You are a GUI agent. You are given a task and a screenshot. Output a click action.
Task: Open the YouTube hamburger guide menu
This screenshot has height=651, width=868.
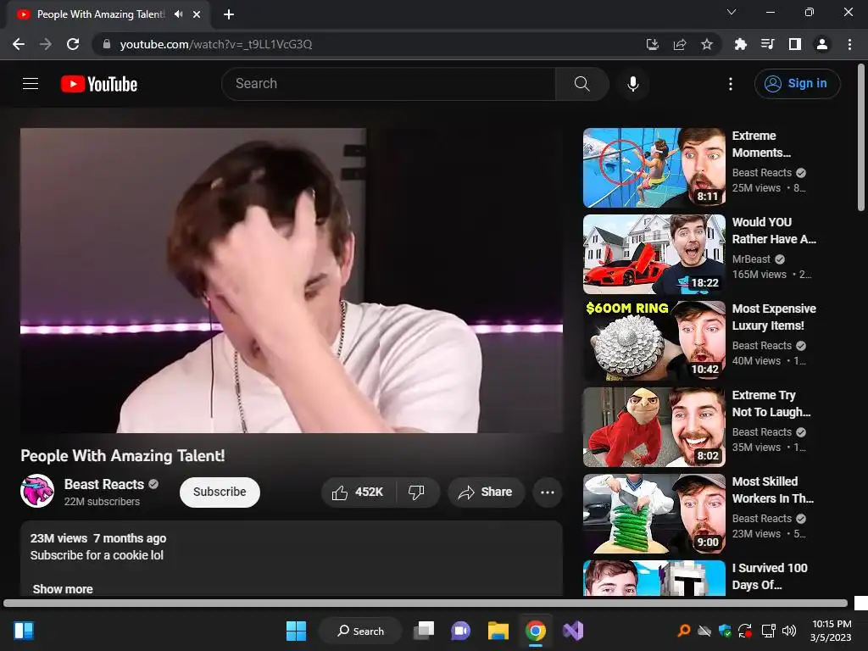(x=31, y=84)
